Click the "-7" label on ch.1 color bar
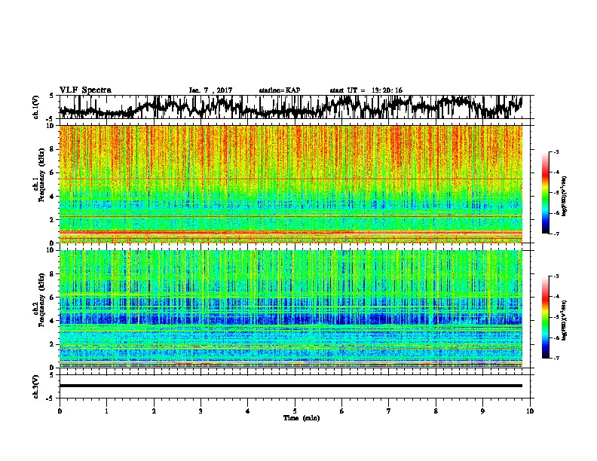The height and width of the screenshot is (461, 597). tap(556, 234)
